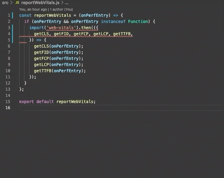Screen dimensions: 224x178
Task: Click 'getFCP(onPerfEntry);' call on line 8
Action: (x=59, y=59)
